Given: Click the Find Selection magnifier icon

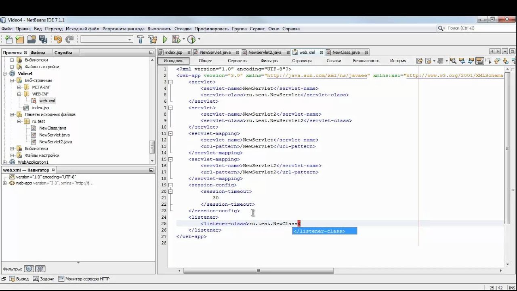Looking at the screenshot, I should (x=453, y=61).
